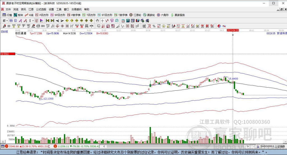This screenshot has height=155, width=287.
Task: Expand the 日 period dropdown arrow
Action: click(x=7, y=20)
